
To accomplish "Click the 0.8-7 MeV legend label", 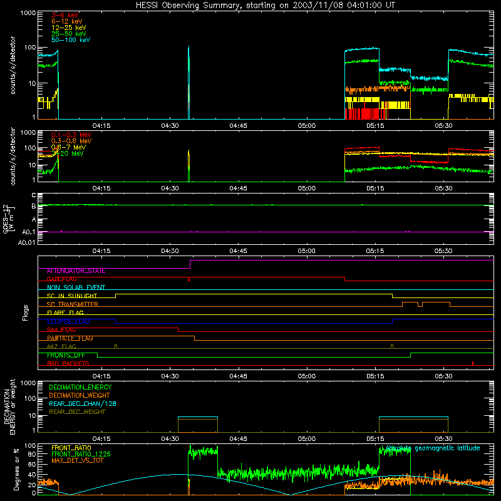I will [x=68, y=147].
